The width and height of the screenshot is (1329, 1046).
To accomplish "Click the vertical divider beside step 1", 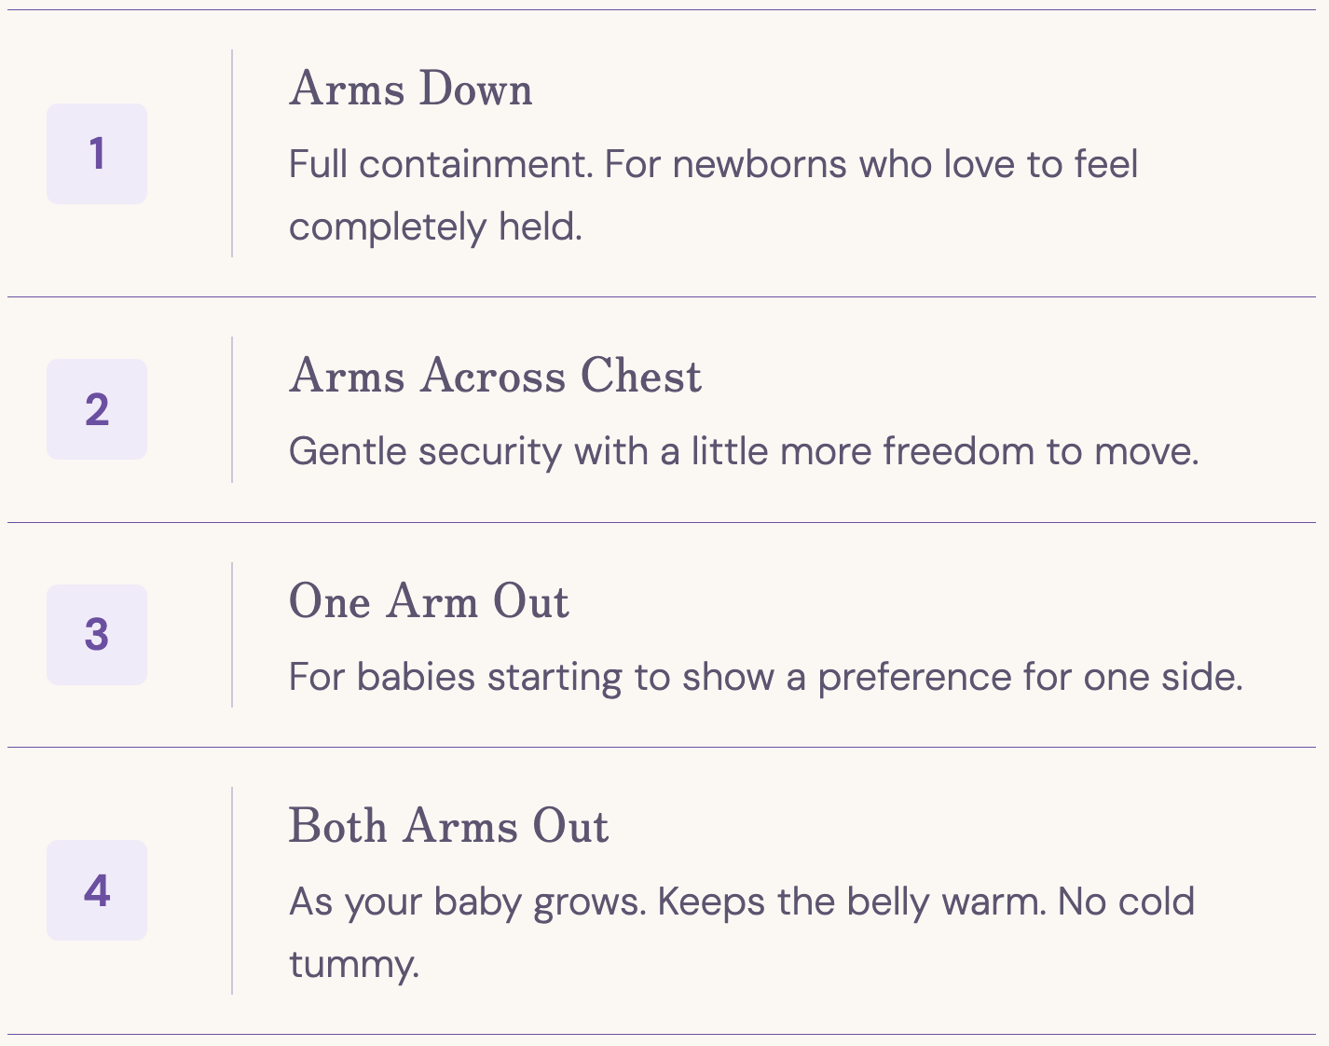I will click(x=232, y=154).
